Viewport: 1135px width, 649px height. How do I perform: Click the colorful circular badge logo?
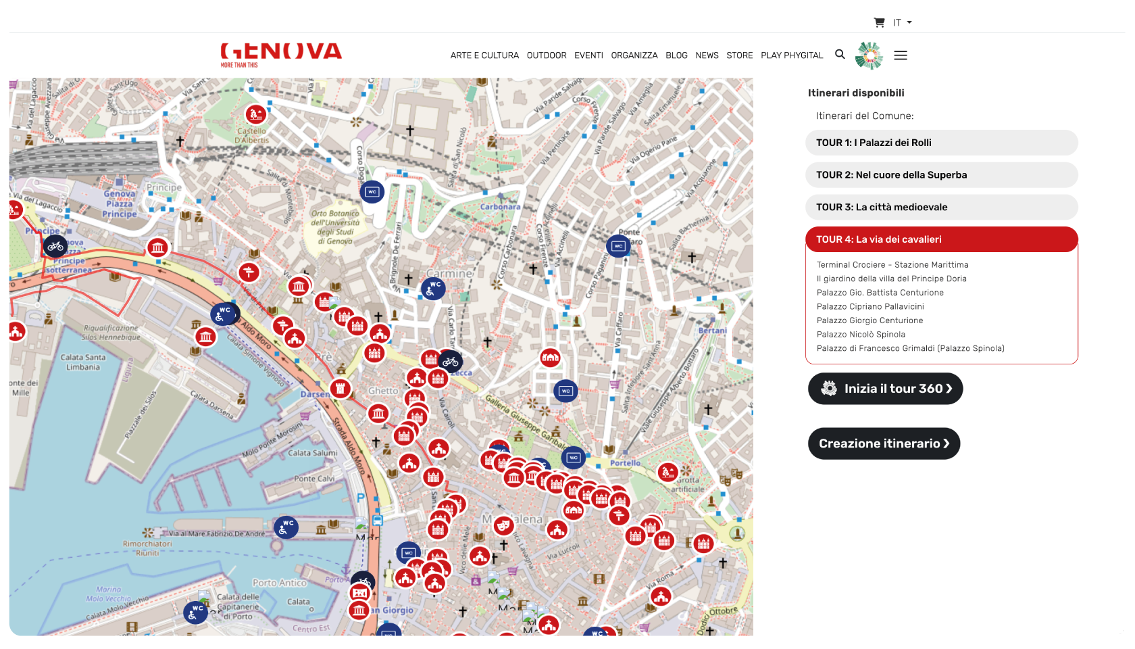(869, 55)
